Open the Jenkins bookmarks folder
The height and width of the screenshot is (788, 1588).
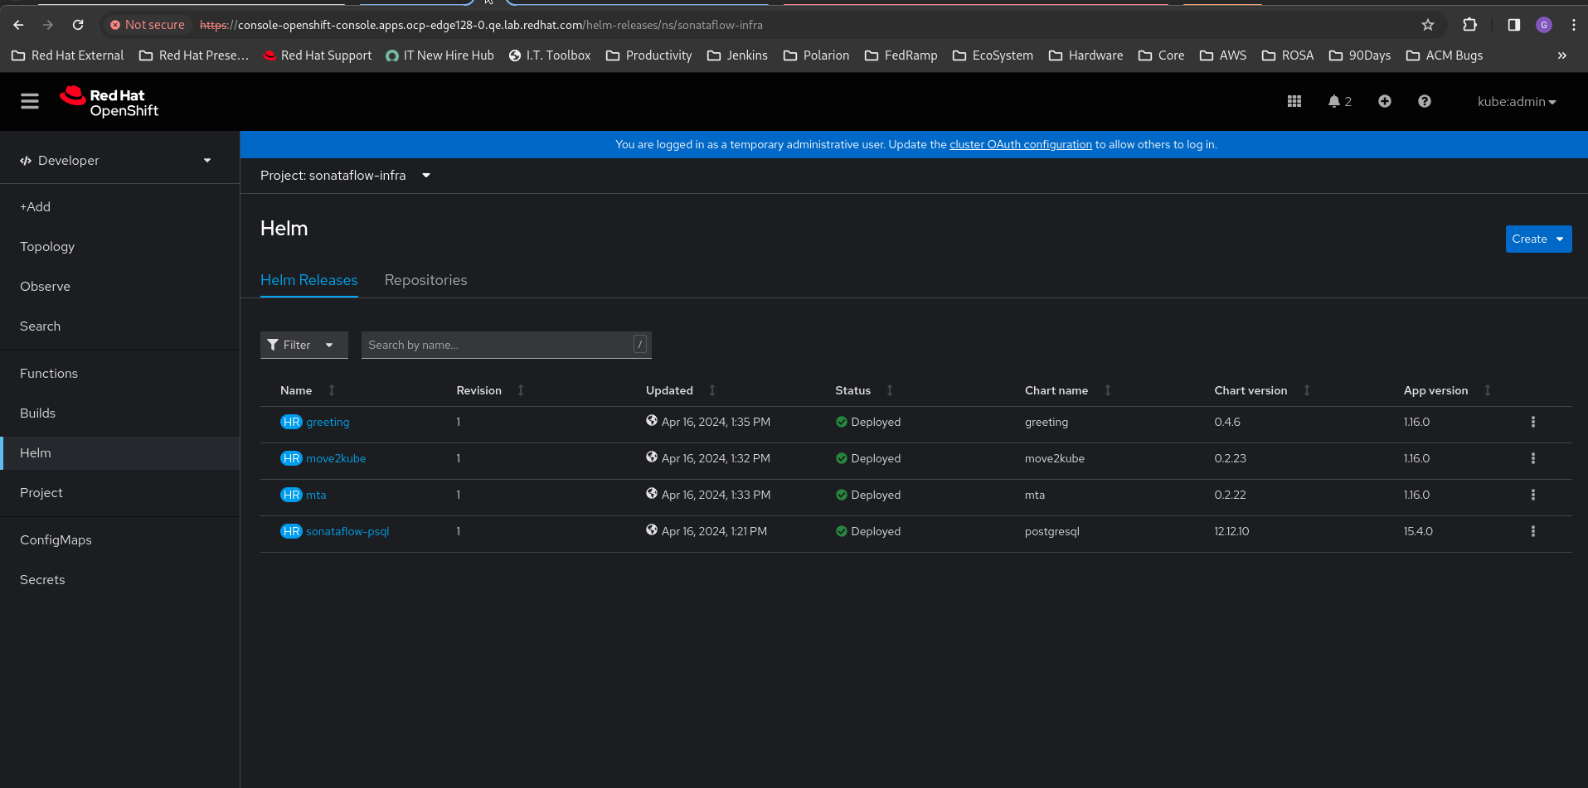point(737,56)
